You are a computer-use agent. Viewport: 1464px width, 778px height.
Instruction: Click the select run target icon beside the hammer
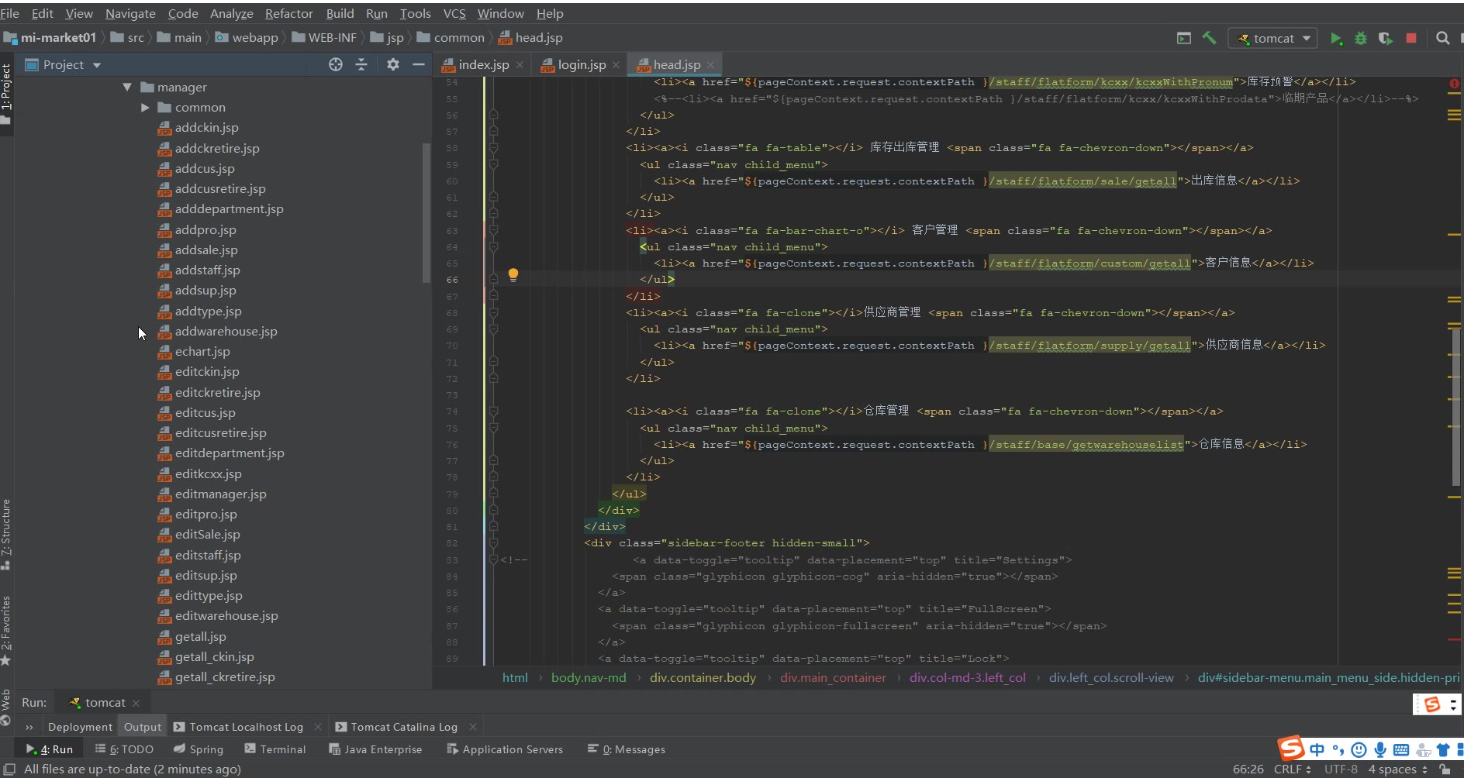click(x=1184, y=38)
